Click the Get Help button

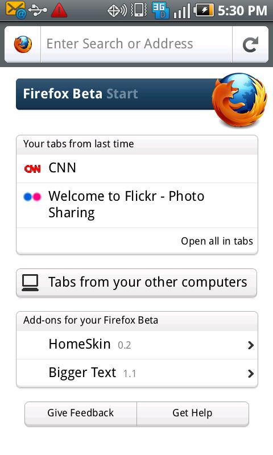tap(193, 413)
